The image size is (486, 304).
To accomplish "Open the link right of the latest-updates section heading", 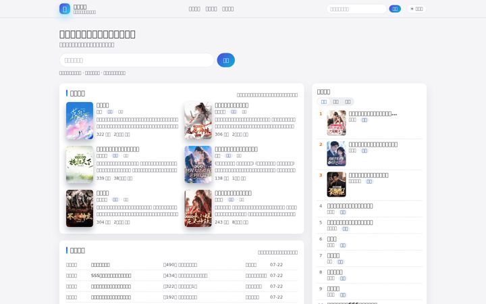I will pos(277,253).
